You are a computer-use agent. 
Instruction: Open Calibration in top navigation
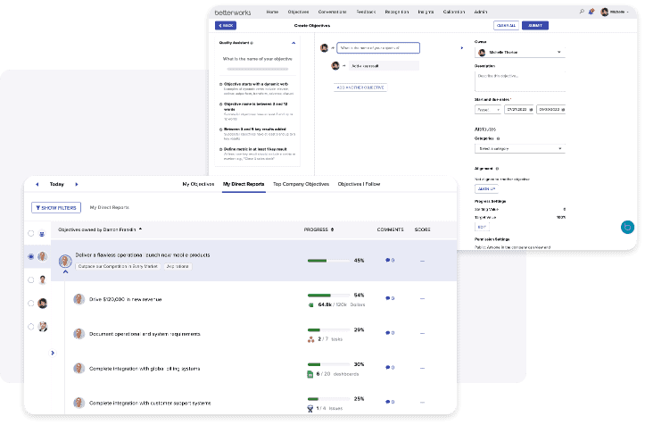(x=454, y=12)
